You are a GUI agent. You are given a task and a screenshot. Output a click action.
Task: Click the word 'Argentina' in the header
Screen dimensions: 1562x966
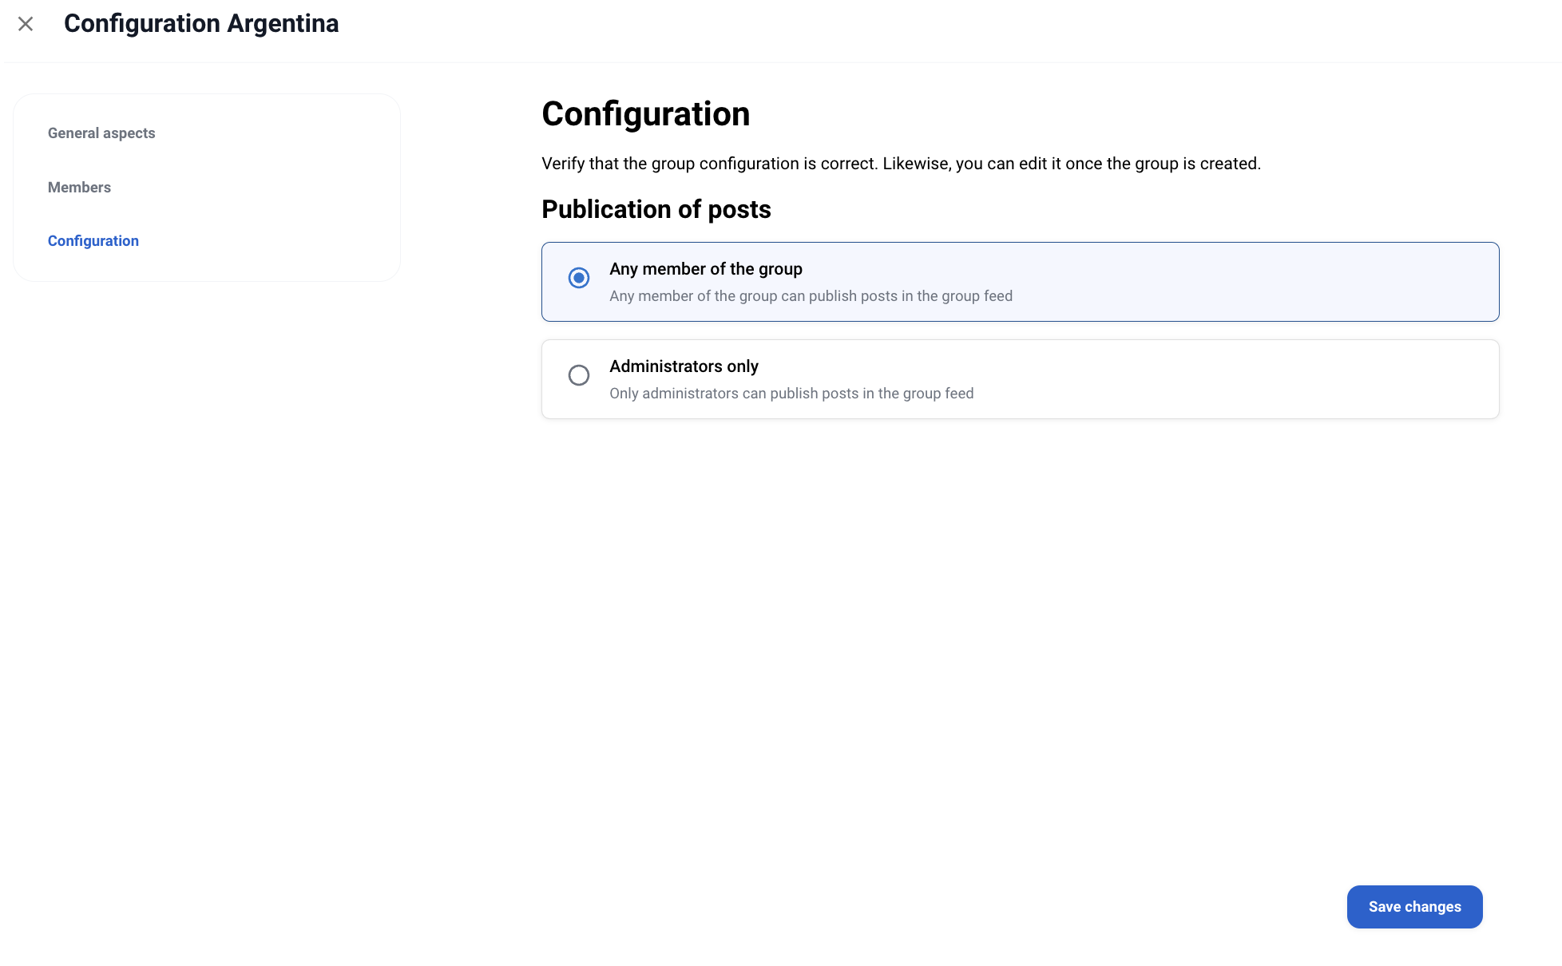coord(283,24)
